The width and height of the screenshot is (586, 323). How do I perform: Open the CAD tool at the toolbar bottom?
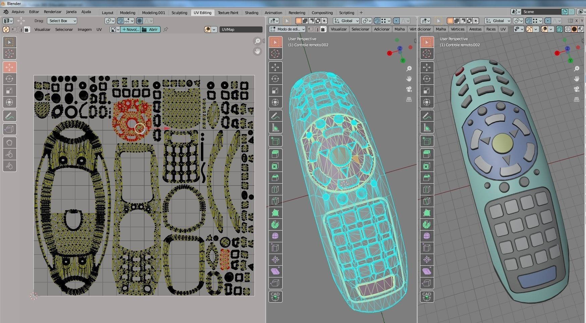[275, 297]
